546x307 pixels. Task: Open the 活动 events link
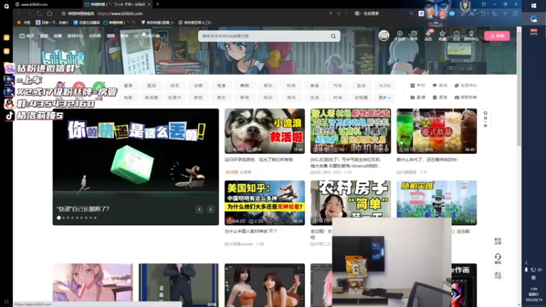(440, 85)
